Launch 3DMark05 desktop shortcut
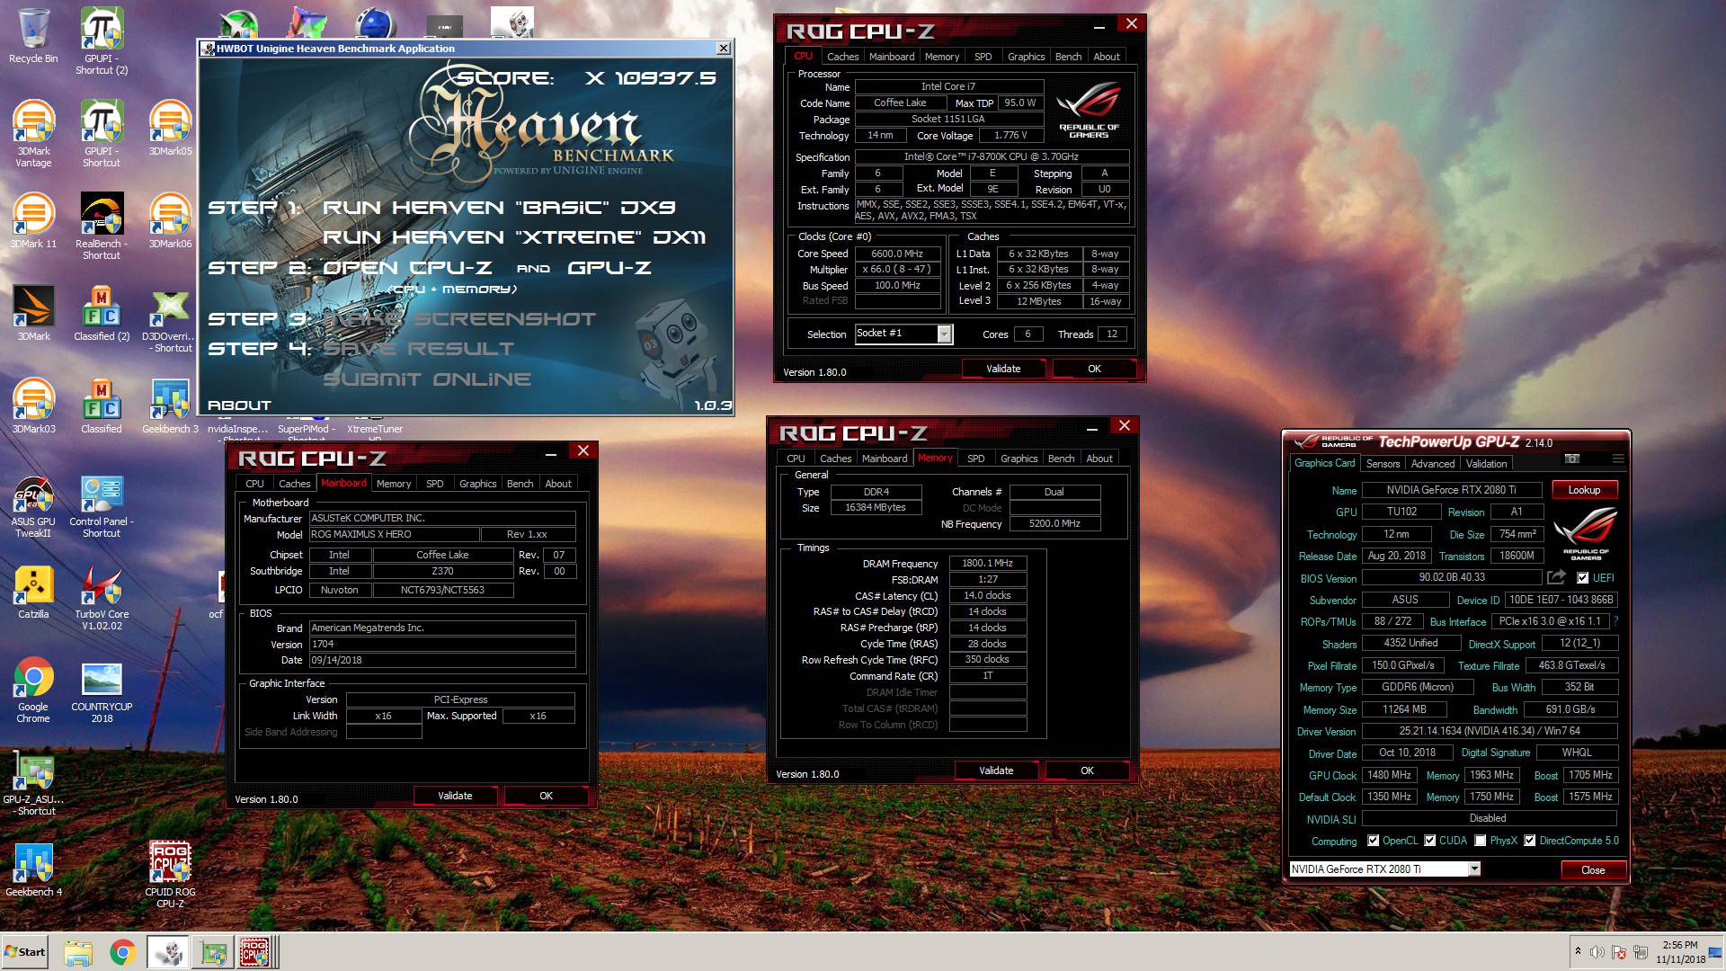 (x=170, y=128)
